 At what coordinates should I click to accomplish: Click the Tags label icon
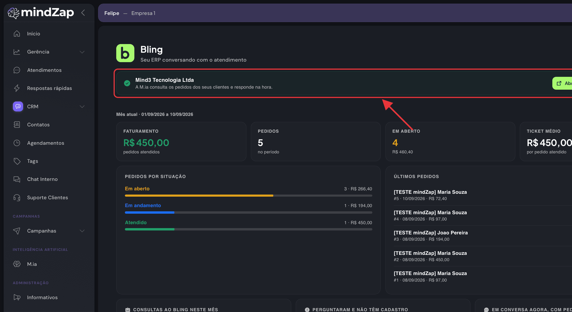tap(17, 161)
